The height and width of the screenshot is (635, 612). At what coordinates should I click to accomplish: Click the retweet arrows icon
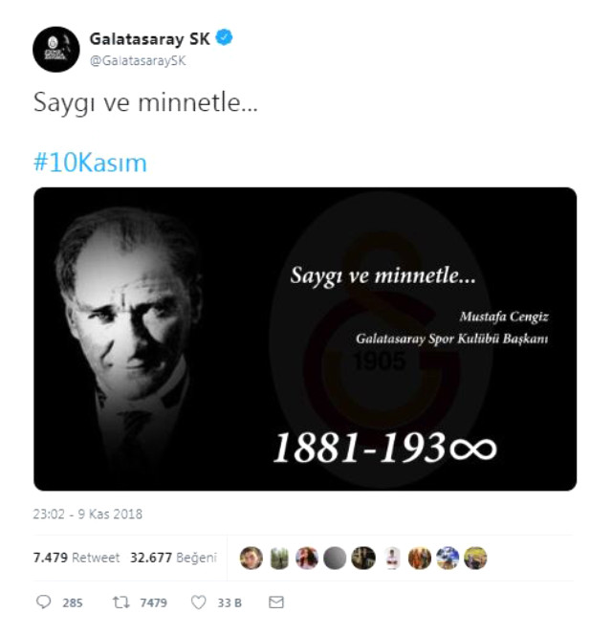coord(121,602)
